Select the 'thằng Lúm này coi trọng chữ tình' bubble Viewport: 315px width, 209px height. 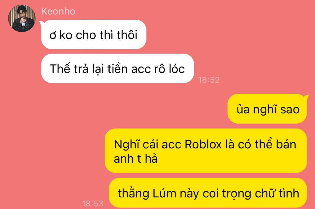point(208,193)
